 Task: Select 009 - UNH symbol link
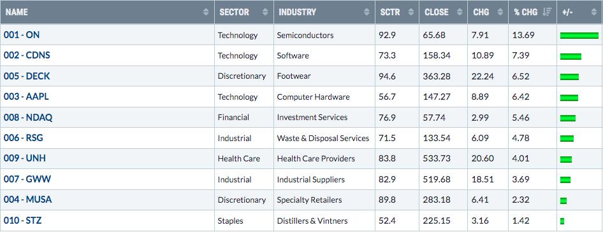coord(25,158)
